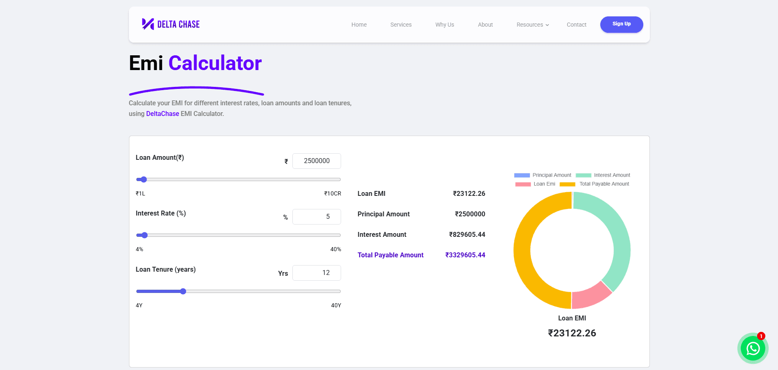
Task: Click the ₹10CR maximum loan label
Action: click(x=332, y=193)
